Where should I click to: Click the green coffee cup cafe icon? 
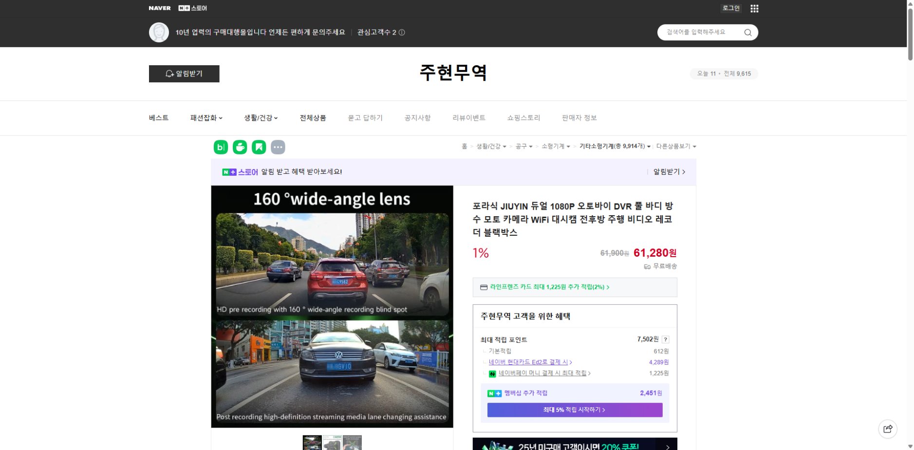pos(240,147)
